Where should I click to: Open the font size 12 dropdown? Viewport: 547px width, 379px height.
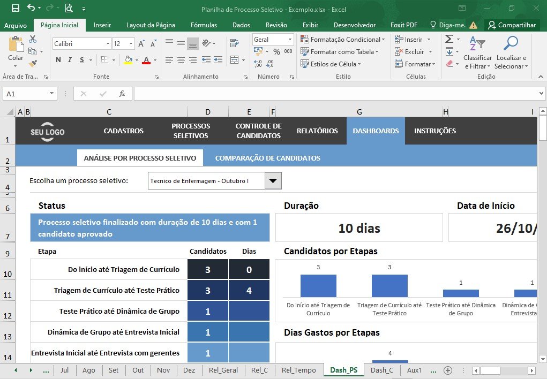click(x=131, y=43)
